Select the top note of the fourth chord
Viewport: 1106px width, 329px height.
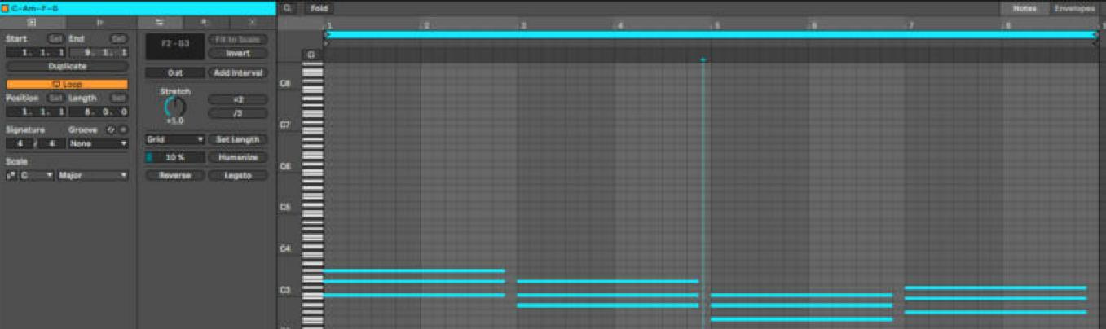(995, 287)
